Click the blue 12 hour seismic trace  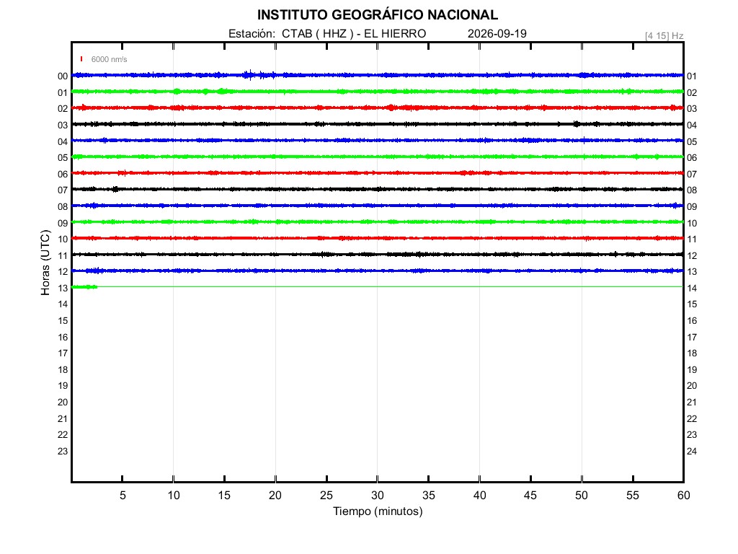coord(378,271)
